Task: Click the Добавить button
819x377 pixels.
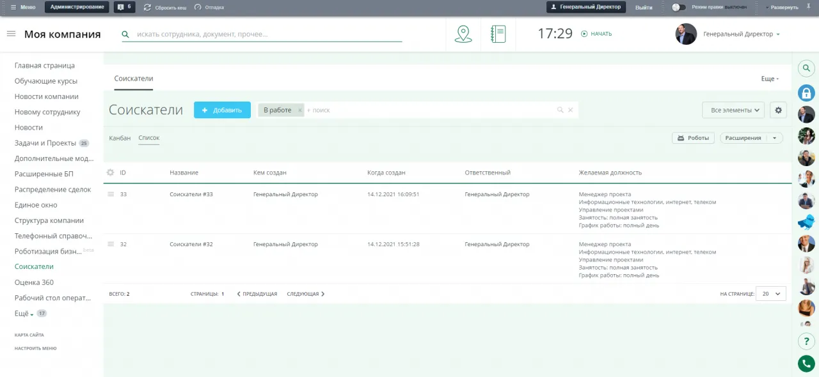Action: click(222, 110)
